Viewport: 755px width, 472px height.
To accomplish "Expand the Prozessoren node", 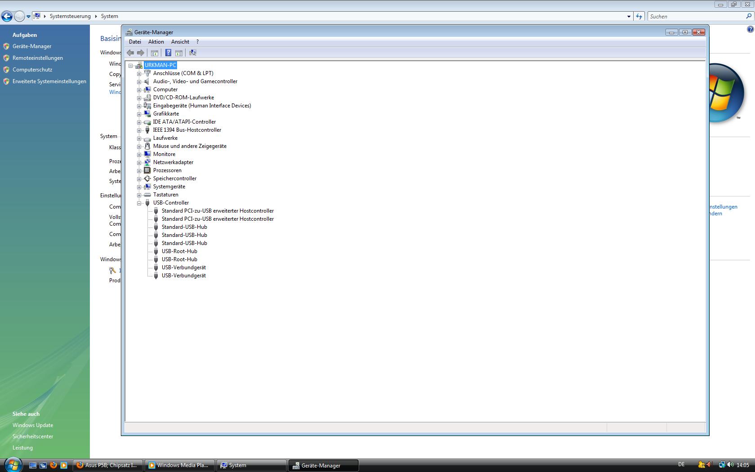I will pyautogui.click(x=139, y=171).
